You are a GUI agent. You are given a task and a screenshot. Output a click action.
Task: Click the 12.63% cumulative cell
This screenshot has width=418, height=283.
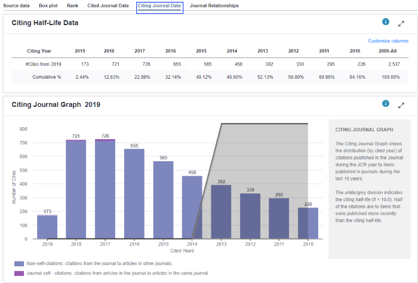point(112,77)
